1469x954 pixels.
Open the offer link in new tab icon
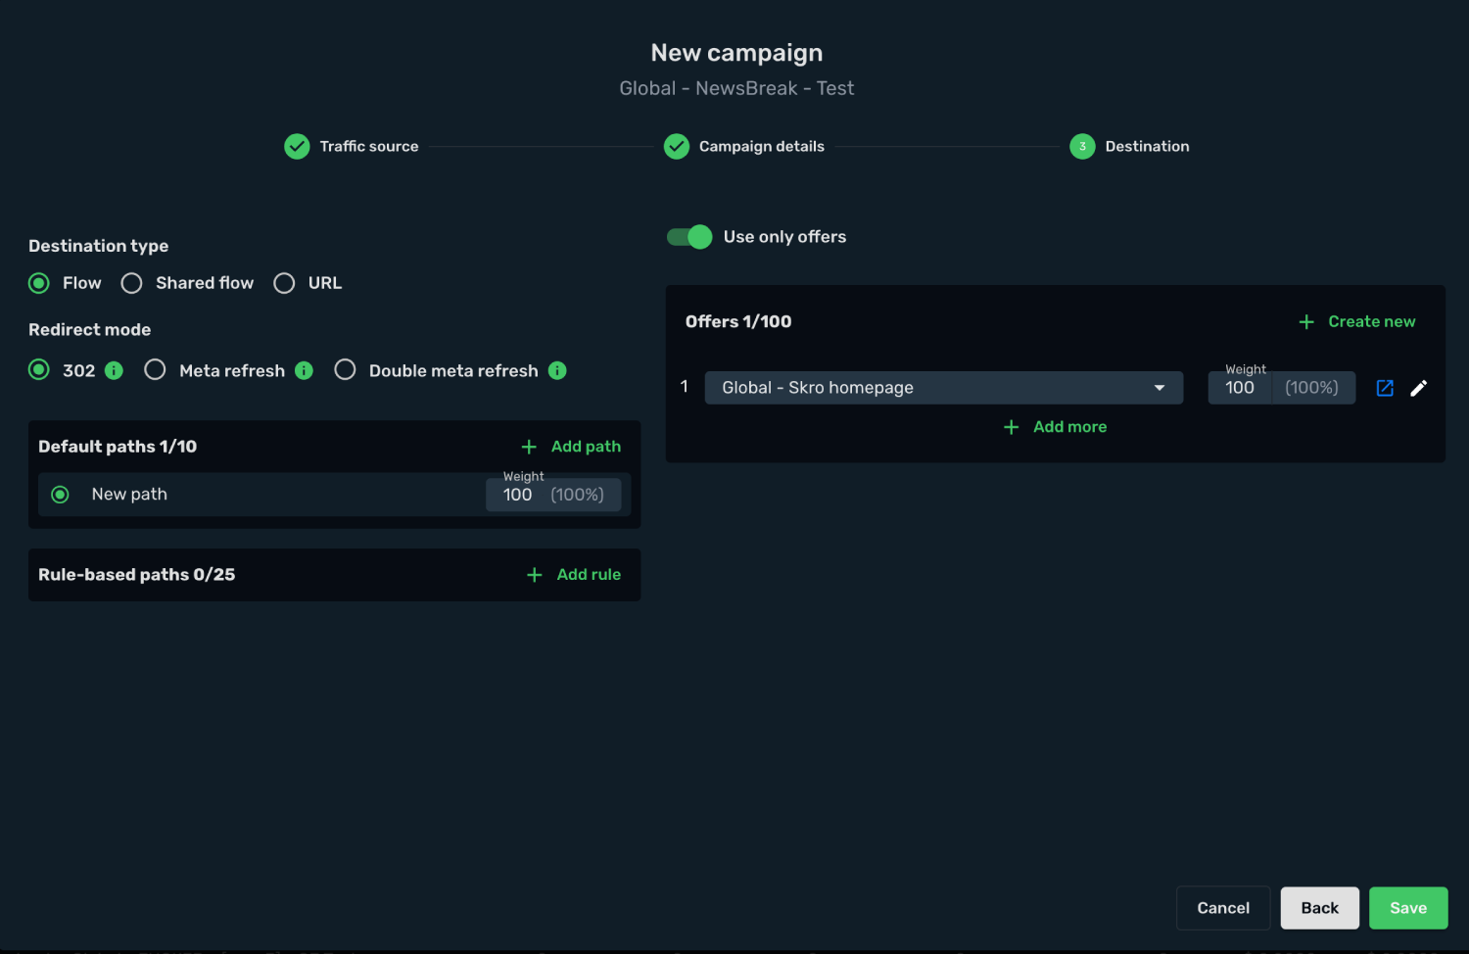[1385, 388]
